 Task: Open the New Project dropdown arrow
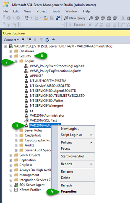click(31, 18)
